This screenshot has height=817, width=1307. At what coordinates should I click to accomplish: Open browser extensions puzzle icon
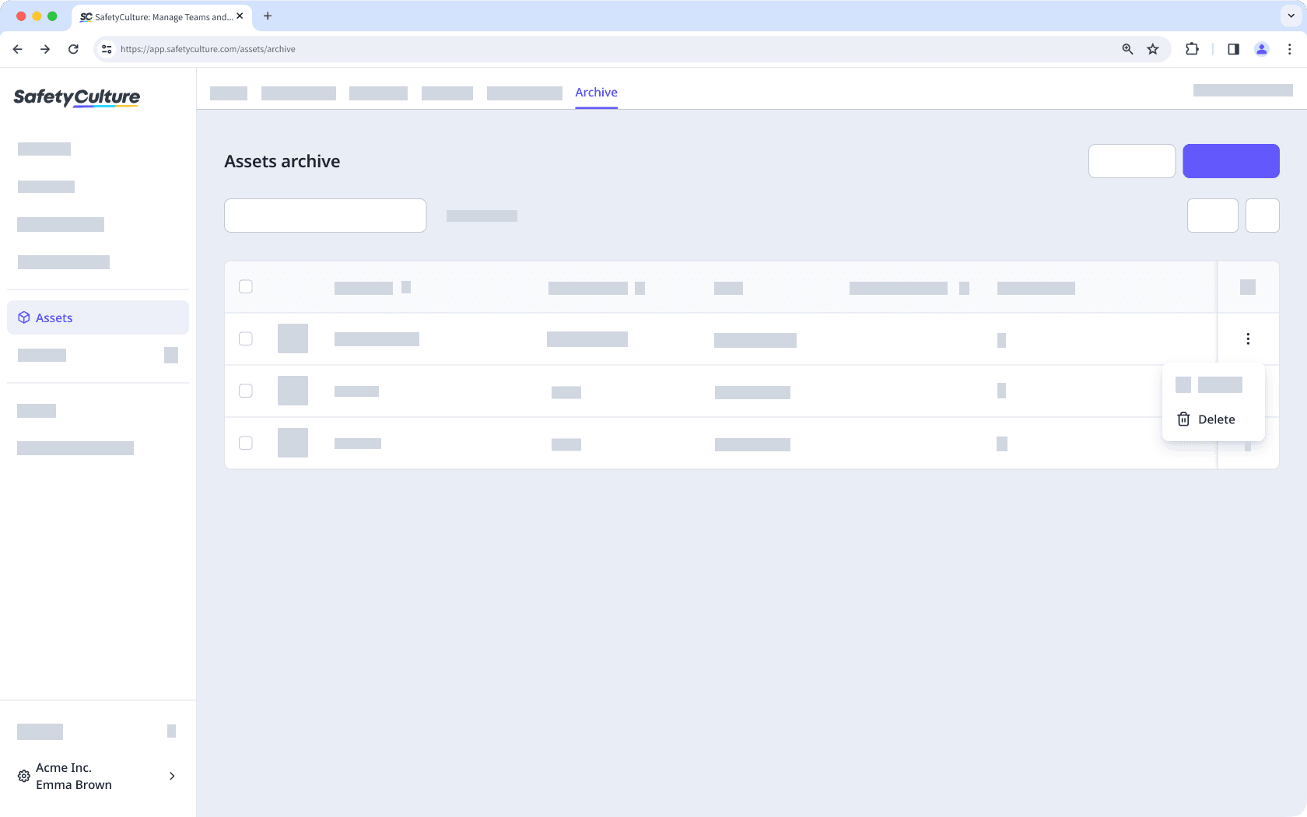click(1192, 48)
